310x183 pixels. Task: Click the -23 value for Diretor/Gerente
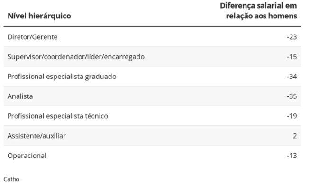click(292, 37)
